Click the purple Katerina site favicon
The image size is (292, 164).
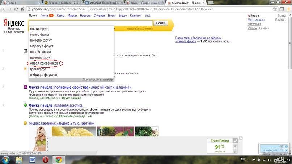(25, 87)
